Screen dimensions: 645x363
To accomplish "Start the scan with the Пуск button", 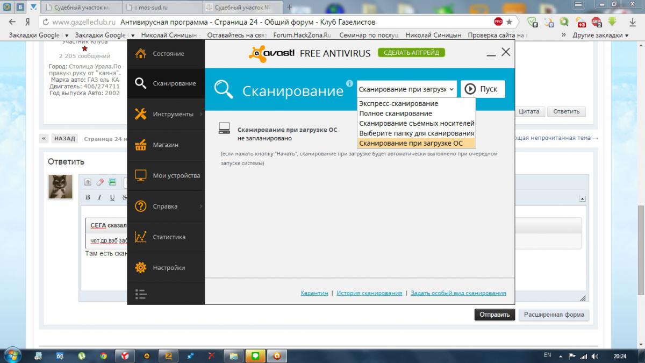I will pyautogui.click(x=483, y=89).
